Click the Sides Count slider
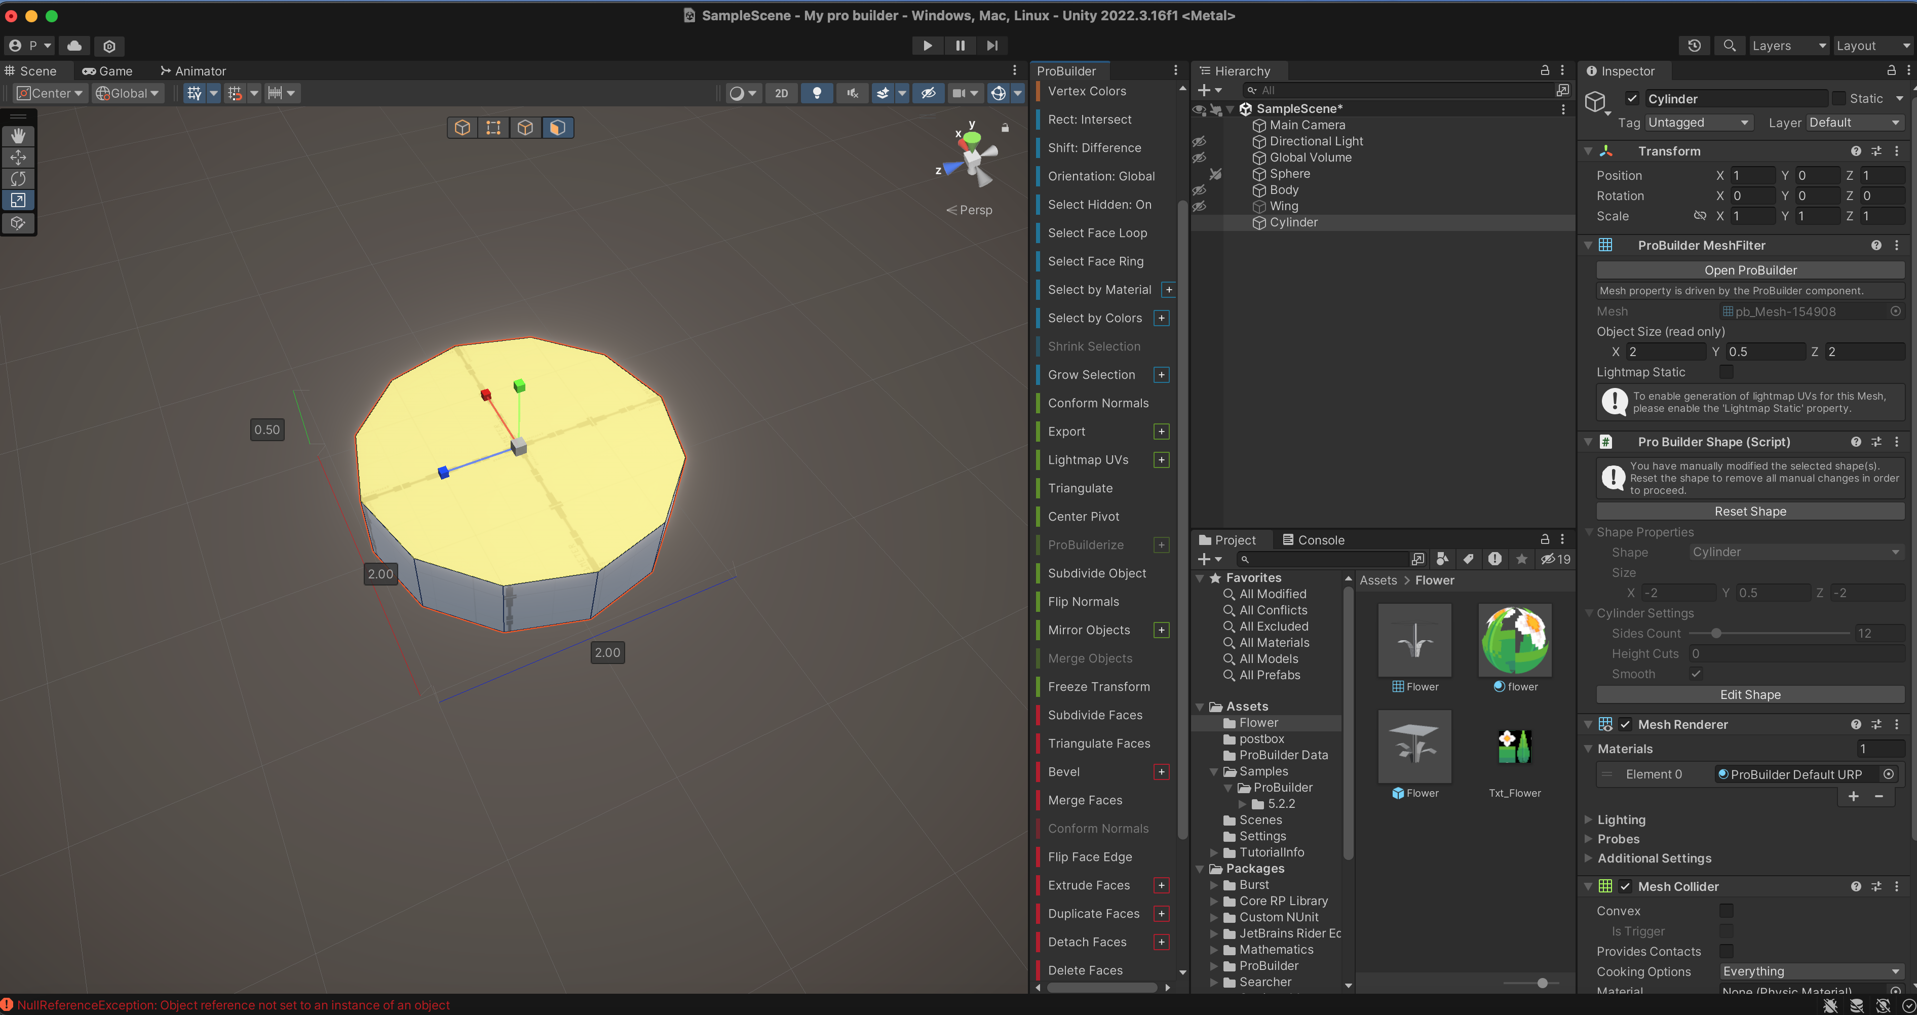Image resolution: width=1917 pixels, height=1015 pixels. tap(1715, 633)
